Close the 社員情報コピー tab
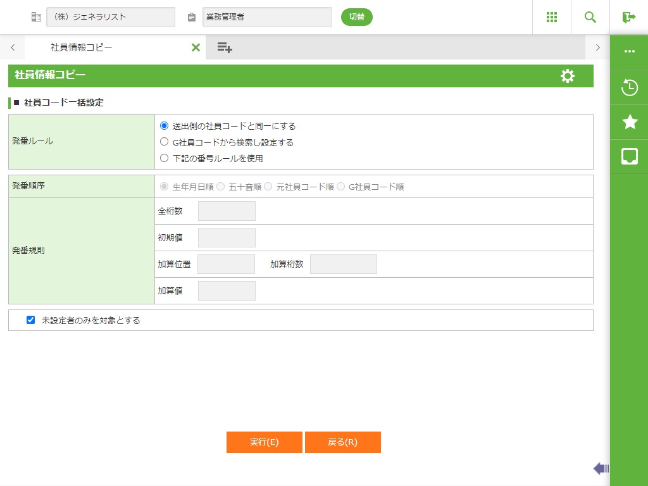Image resolution: width=648 pixels, height=486 pixels. 196,47
